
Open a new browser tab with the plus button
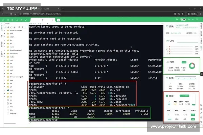point(63,9)
